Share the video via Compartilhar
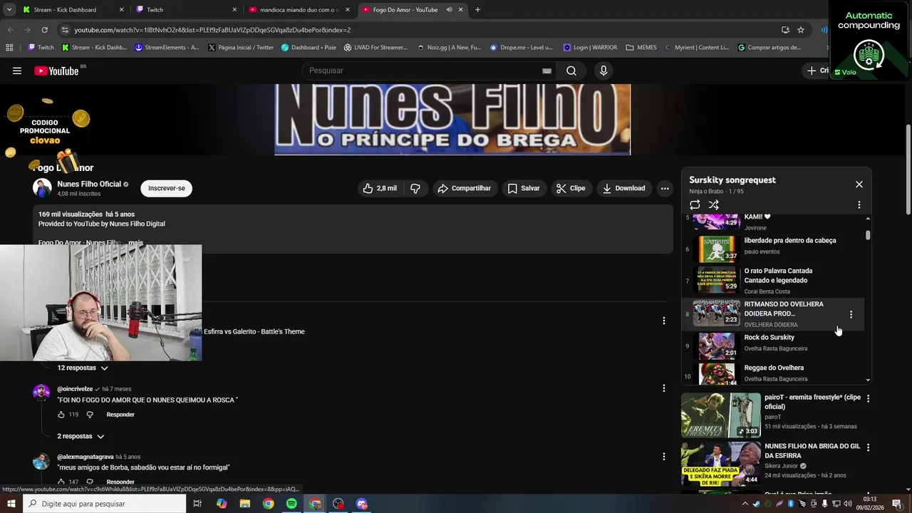This screenshot has width=912, height=513. pos(465,188)
